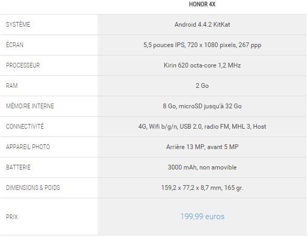Screen dimensions: 308x238
Task: Select the BATTERIE row label
Action: point(18,167)
